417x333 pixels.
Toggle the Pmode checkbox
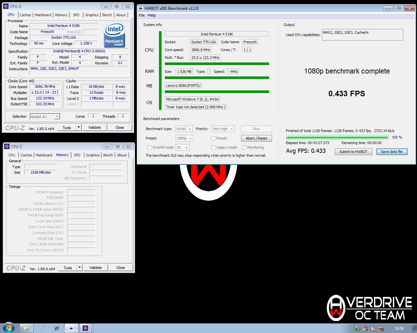pyautogui.click(x=213, y=138)
